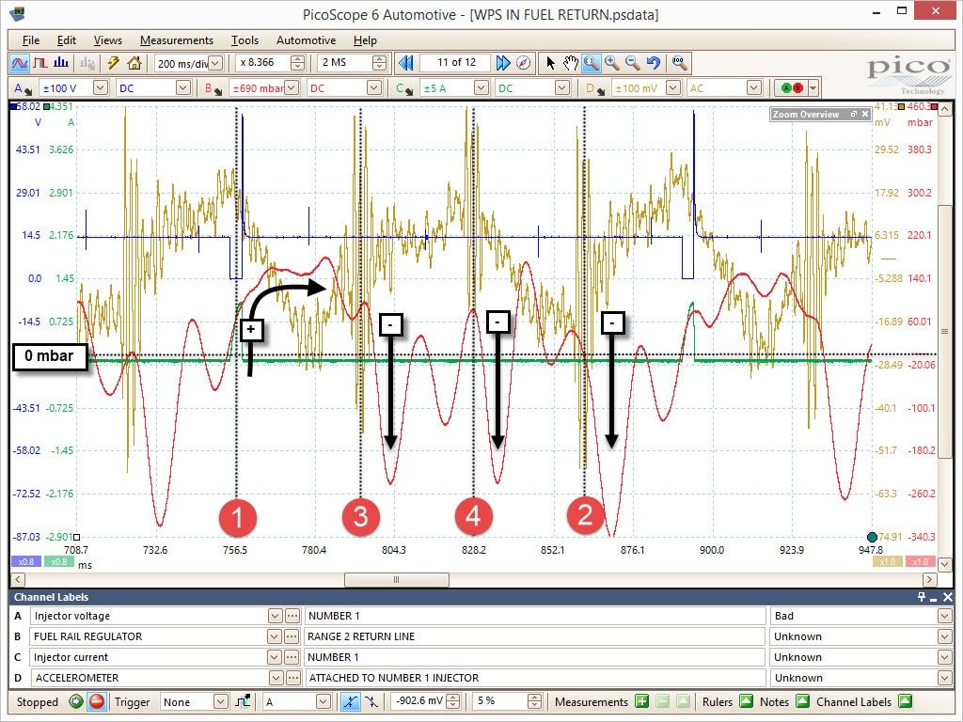This screenshot has height=722, width=963.
Task: Switch to Persistence mode icon
Action: (x=39, y=63)
